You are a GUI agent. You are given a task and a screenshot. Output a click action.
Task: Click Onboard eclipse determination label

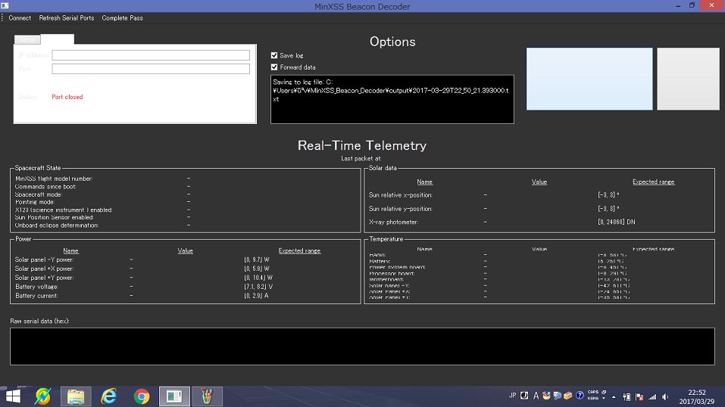tap(57, 225)
